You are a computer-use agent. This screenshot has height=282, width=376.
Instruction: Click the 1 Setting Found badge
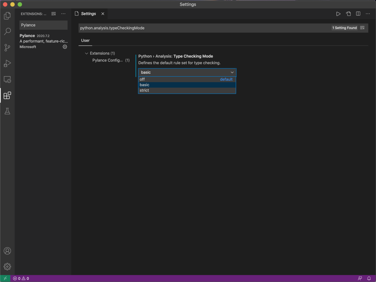(x=345, y=28)
